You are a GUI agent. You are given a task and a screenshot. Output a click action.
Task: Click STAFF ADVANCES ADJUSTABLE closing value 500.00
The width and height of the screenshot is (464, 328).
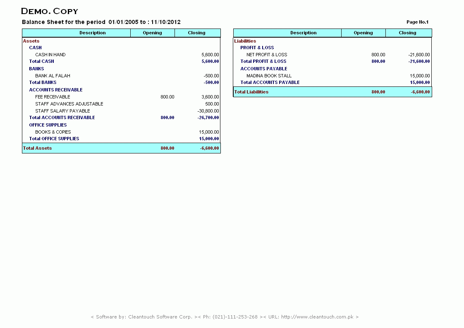[x=212, y=104]
